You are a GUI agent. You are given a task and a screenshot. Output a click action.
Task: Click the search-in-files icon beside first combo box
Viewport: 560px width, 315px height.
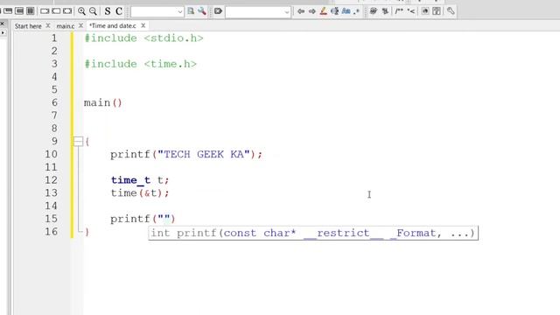(191, 11)
